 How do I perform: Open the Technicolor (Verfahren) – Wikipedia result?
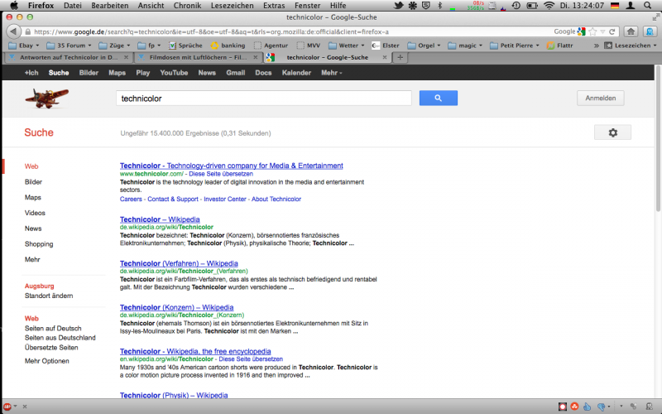pyautogui.click(x=179, y=263)
